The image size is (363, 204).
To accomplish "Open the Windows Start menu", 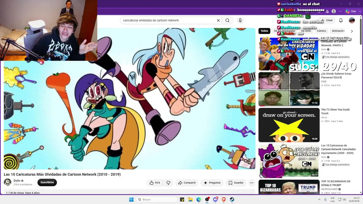I will [131, 199].
